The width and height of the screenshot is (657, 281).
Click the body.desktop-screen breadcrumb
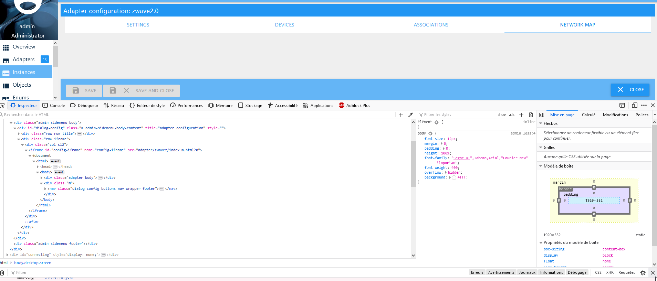(x=33, y=263)
